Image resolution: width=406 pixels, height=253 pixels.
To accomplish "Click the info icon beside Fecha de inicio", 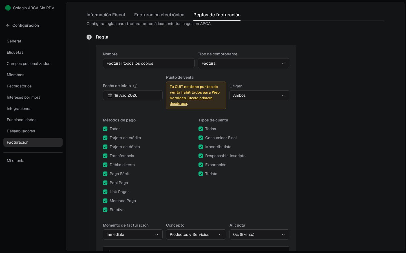I will click(x=135, y=86).
